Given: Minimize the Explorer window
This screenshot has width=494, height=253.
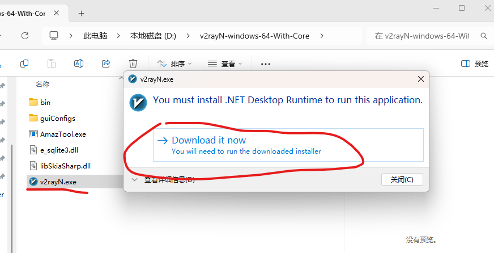Looking at the screenshot, I should coord(436,8).
